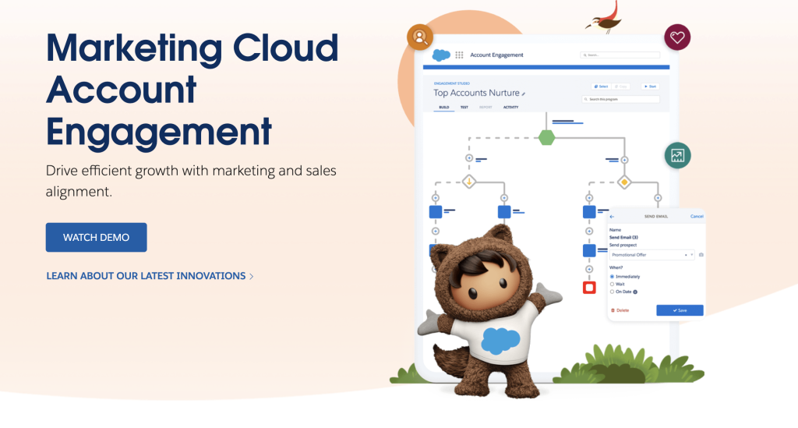Image resolution: width=798 pixels, height=428 pixels.
Task: Click the Top Accounts Nurture title
Action: coord(476,93)
